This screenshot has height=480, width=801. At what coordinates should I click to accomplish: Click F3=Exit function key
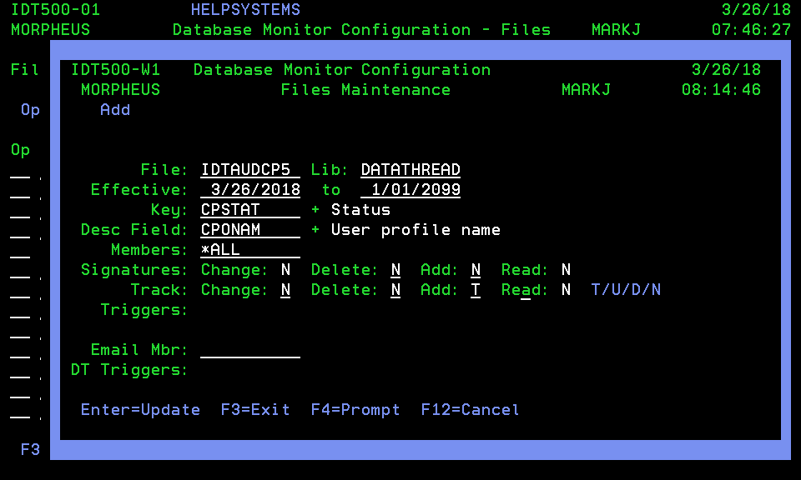[255, 410]
